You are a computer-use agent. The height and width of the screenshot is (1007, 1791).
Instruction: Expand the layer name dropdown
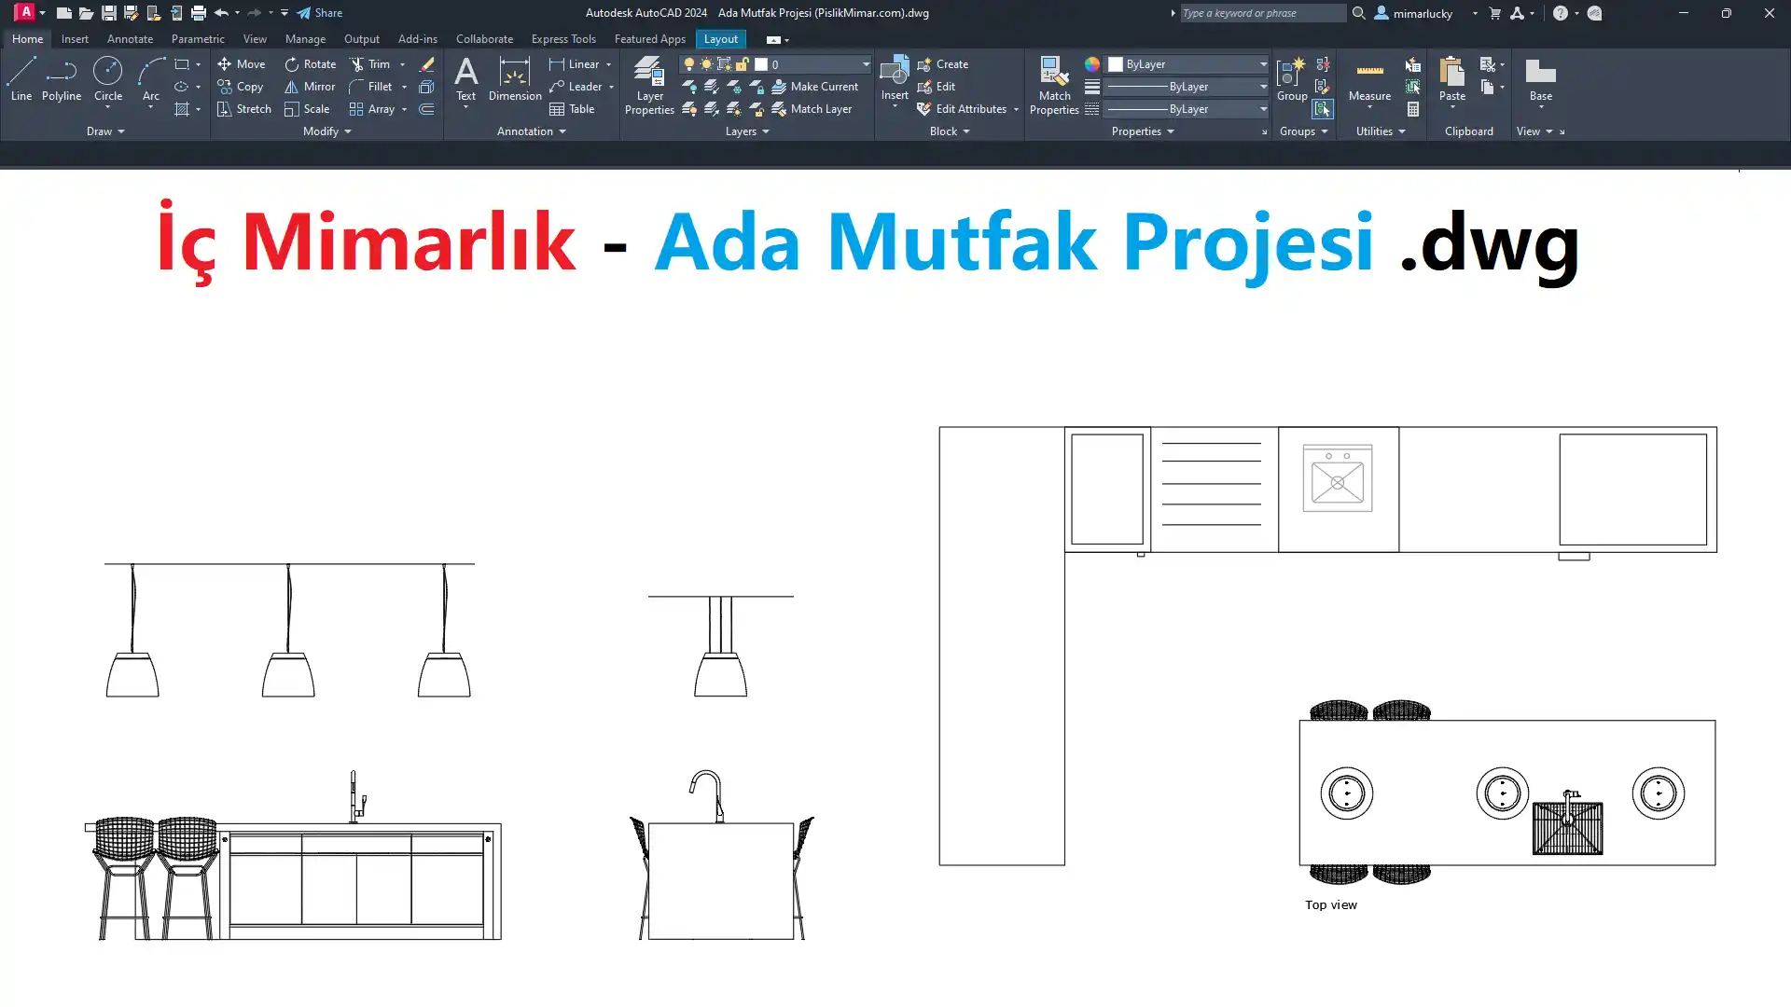click(x=865, y=64)
